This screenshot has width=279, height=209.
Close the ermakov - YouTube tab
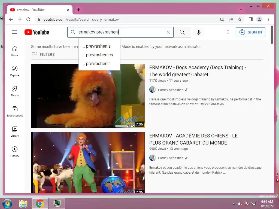(x=68, y=10)
